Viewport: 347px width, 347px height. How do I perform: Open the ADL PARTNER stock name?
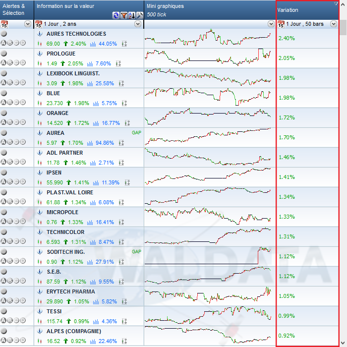coord(64,153)
